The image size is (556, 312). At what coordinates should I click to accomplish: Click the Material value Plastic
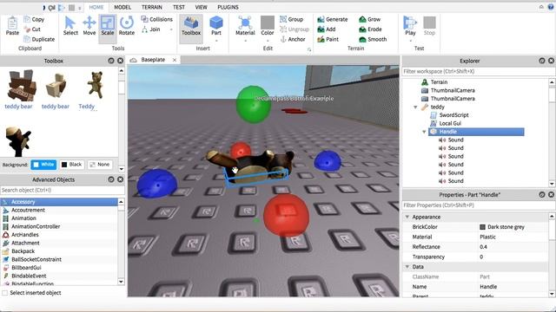(487, 237)
